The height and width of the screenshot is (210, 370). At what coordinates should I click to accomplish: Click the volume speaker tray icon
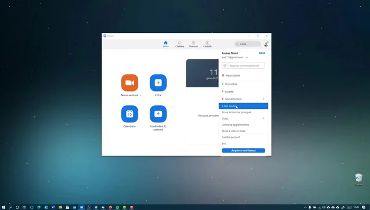[324, 207]
